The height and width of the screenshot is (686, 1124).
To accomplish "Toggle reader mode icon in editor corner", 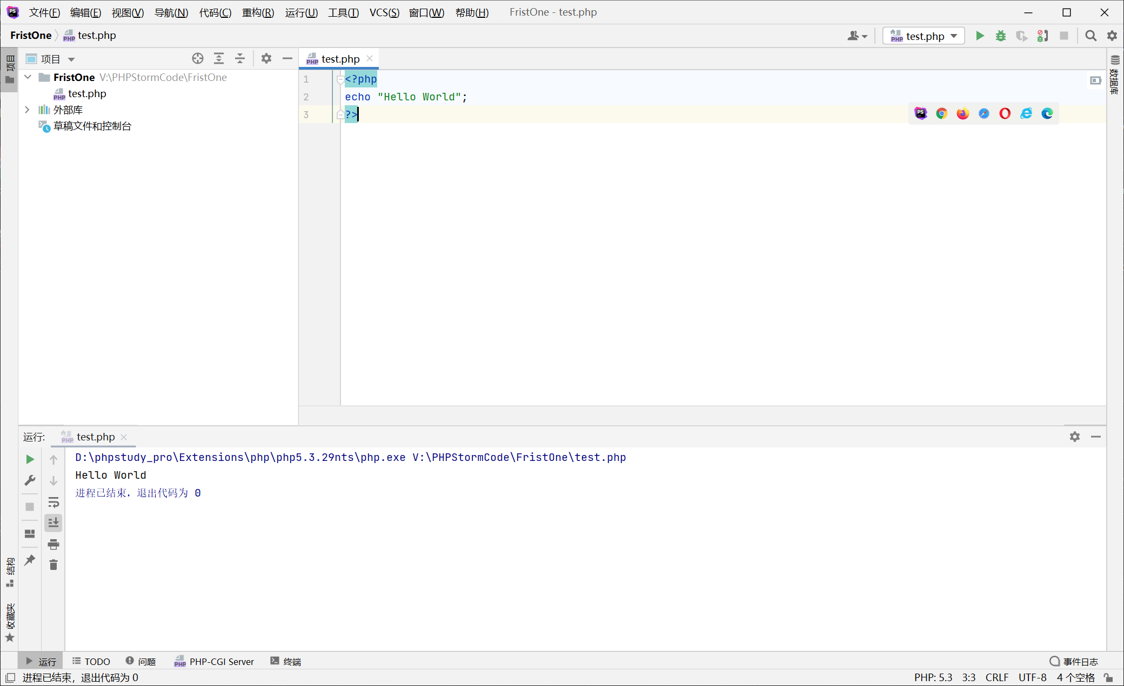I will click(1095, 80).
